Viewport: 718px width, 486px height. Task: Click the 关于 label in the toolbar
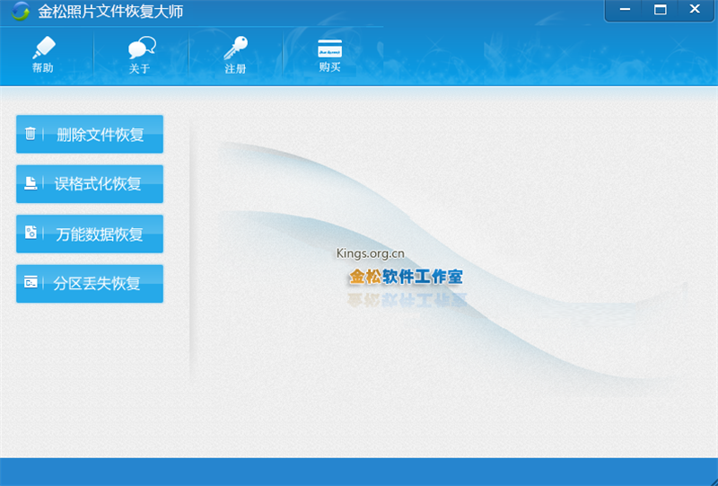coord(139,69)
